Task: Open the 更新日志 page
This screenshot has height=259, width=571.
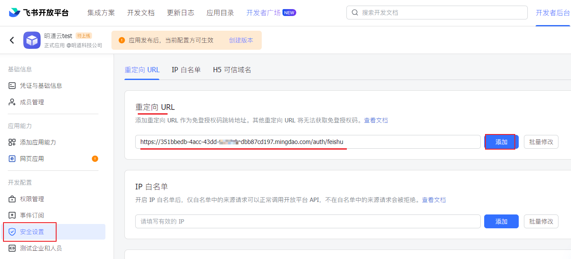Action: tap(181, 13)
